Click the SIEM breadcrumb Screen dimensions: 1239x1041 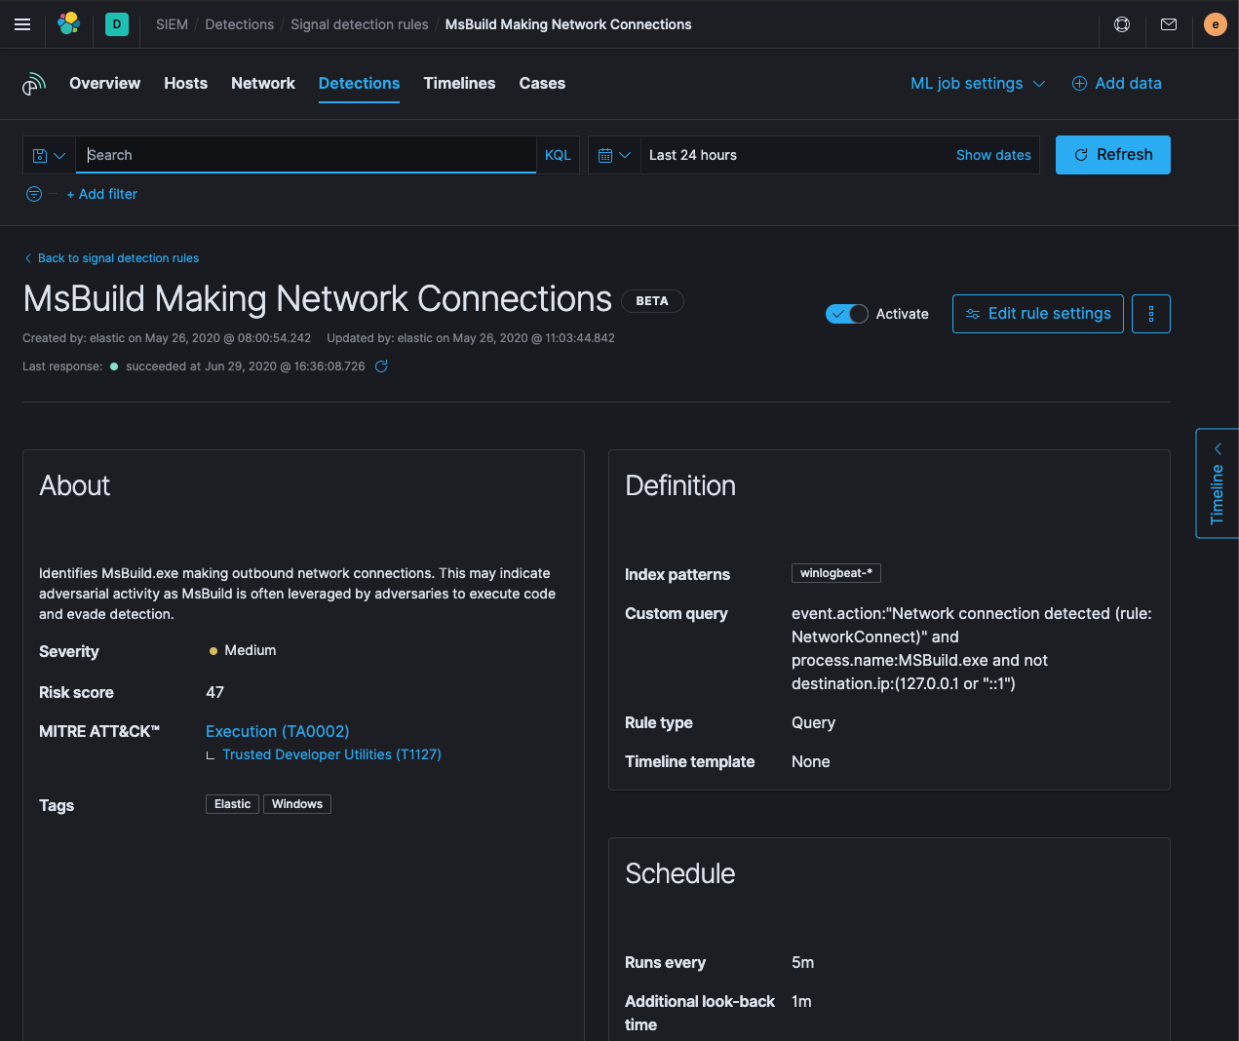(172, 24)
